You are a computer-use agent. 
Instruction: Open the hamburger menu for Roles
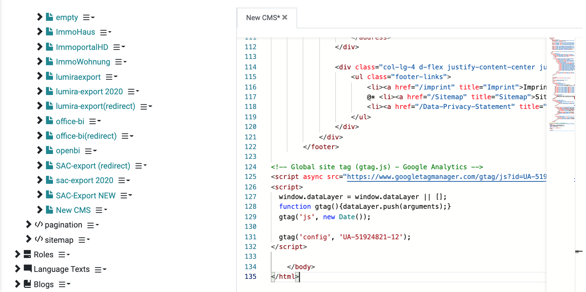pos(64,255)
